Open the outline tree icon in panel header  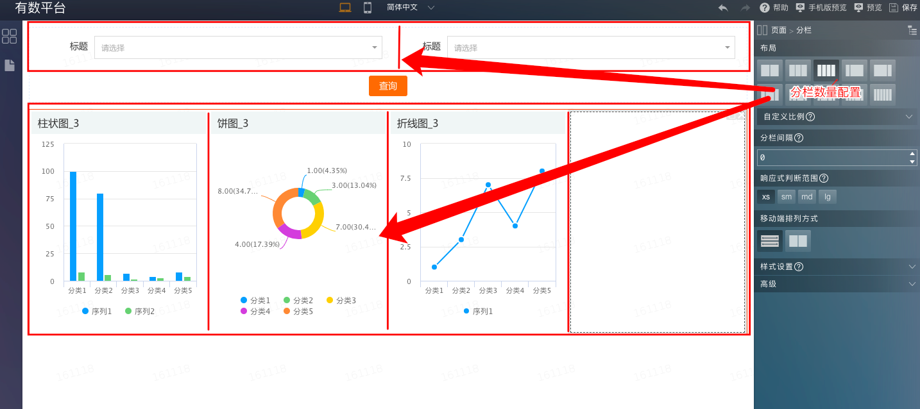pyautogui.click(x=912, y=30)
